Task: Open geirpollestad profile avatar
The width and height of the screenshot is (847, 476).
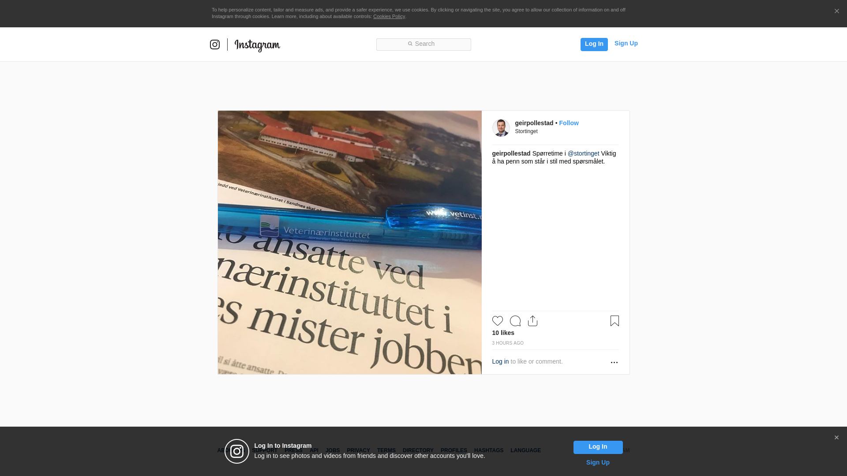Action: [501, 128]
